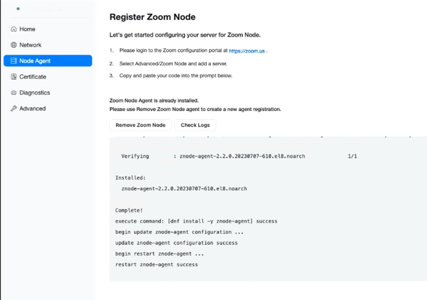Follow the https://zoom.us link
This screenshot has height=300, width=427.
pos(247,51)
